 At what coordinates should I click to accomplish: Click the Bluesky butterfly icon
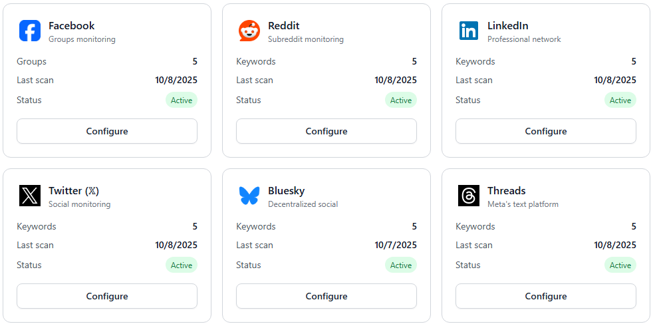pyautogui.click(x=249, y=196)
